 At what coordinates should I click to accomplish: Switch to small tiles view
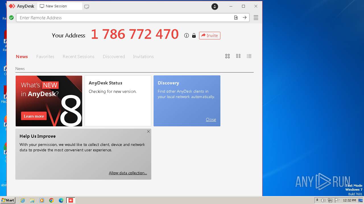(x=238, y=56)
